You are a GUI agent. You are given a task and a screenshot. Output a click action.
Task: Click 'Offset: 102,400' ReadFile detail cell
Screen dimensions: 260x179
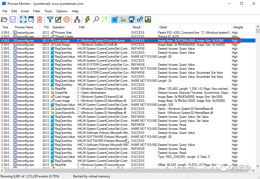tap(195, 89)
